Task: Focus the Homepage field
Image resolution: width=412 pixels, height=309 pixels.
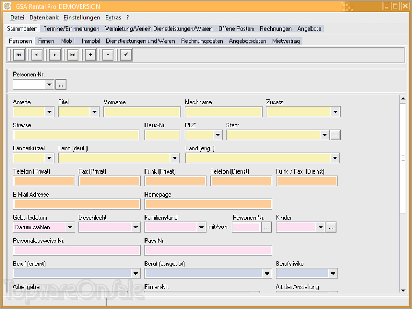Action: coord(208,204)
